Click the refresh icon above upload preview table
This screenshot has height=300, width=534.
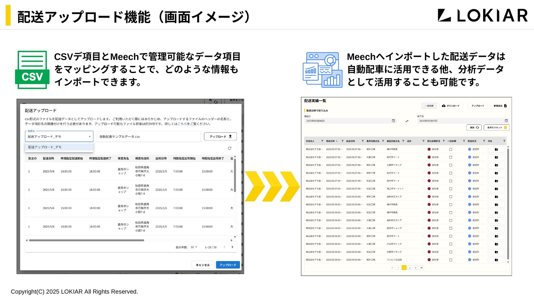tap(229, 148)
